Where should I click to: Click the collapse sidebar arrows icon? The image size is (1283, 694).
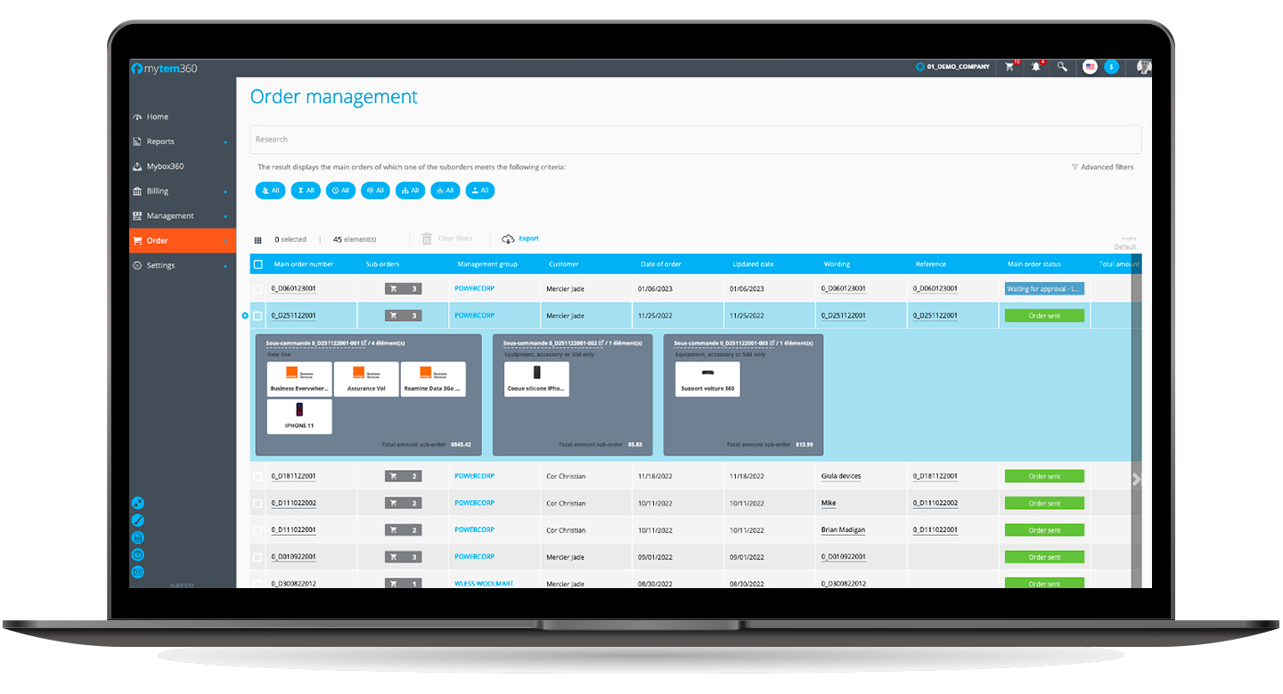(137, 503)
